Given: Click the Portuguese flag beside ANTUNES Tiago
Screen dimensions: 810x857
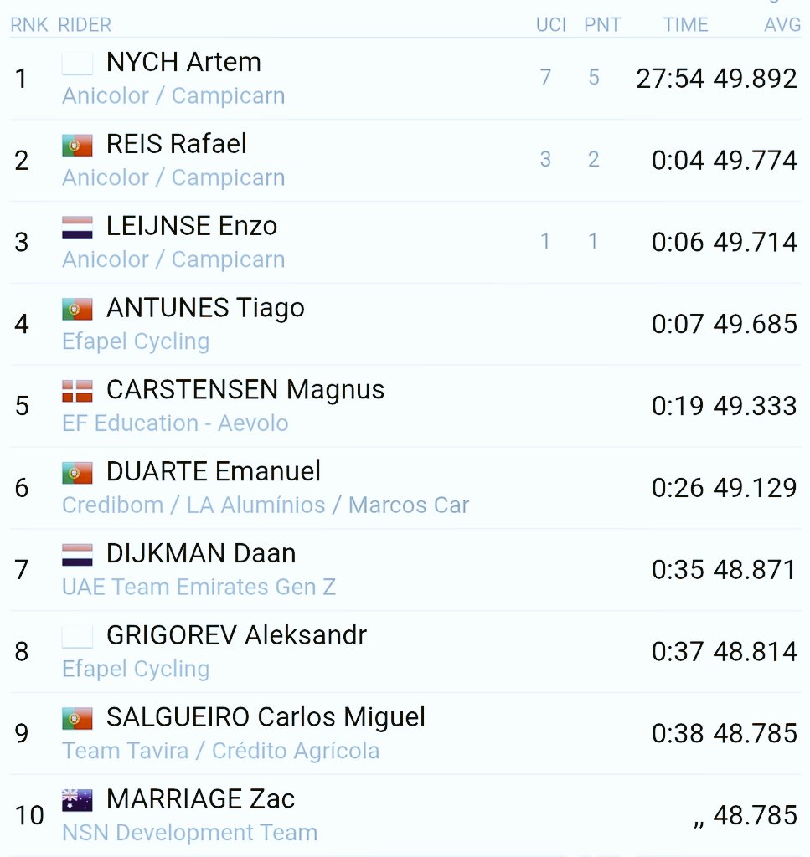Looking at the screenshot, I should coord(77,310).
